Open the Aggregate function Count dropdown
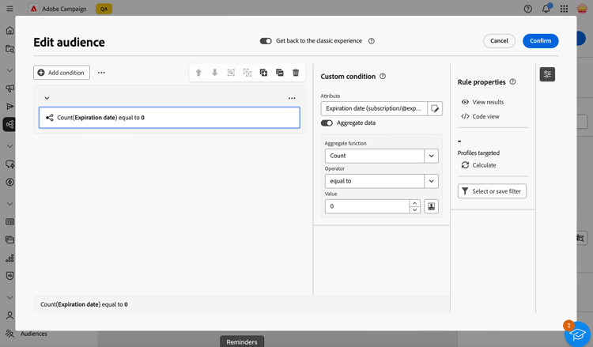Screen dimensions: 593x347 tap(432, 156)
